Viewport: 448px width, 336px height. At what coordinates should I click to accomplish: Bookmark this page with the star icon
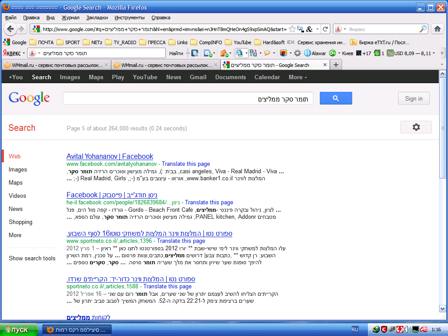pos(292,29)
